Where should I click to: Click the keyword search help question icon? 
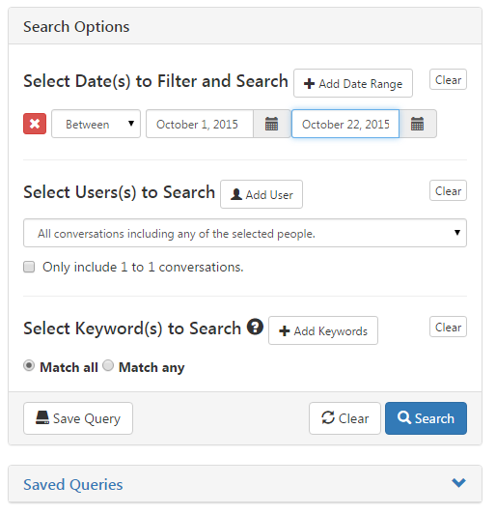click(255, 327)
